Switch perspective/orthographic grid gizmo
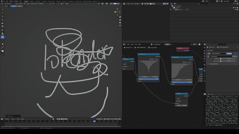This screenshot has width=239, height=134. click(x=120, y=26)
